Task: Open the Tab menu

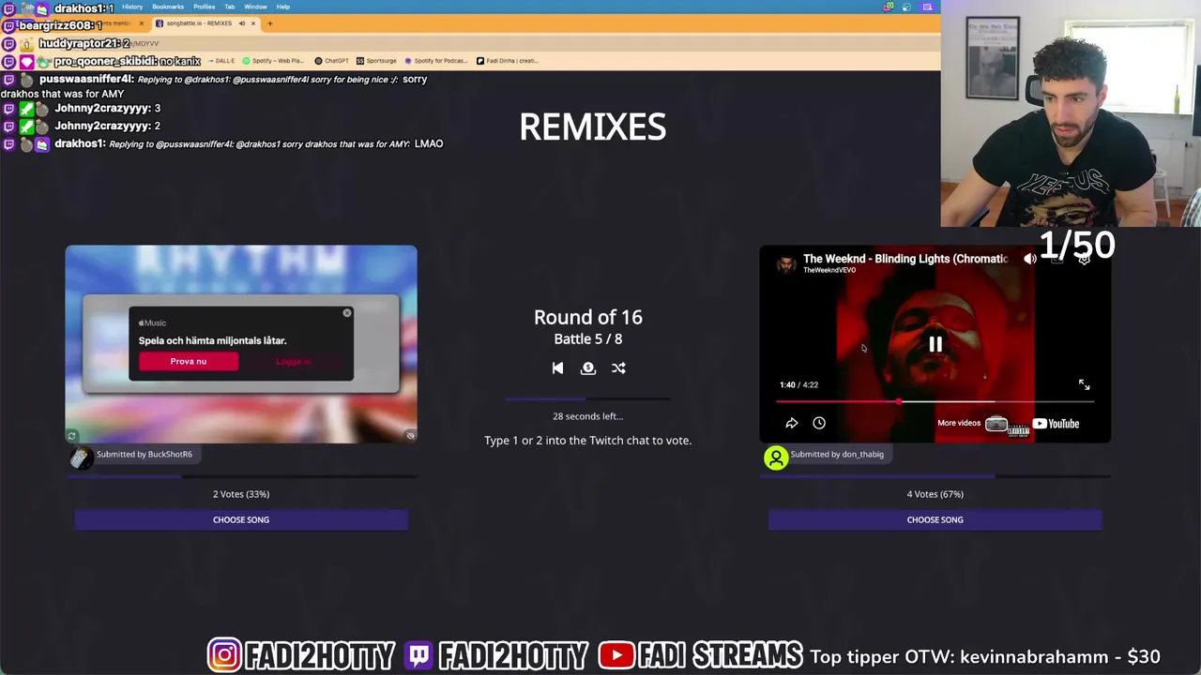Action: 229,7
